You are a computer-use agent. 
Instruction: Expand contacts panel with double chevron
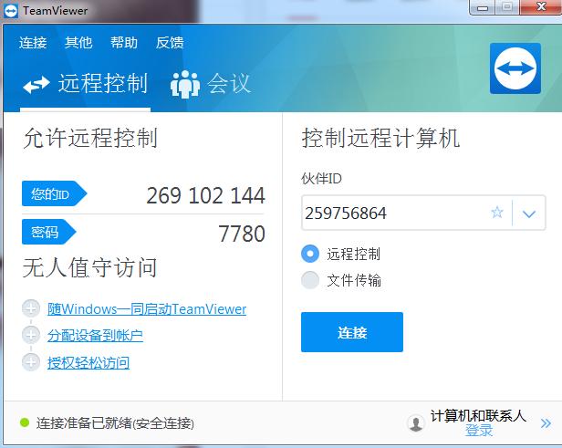pos(546,423)
